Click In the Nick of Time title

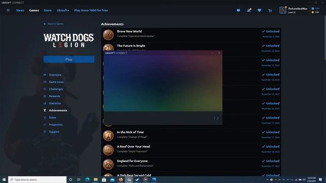[x=130, y=132]
